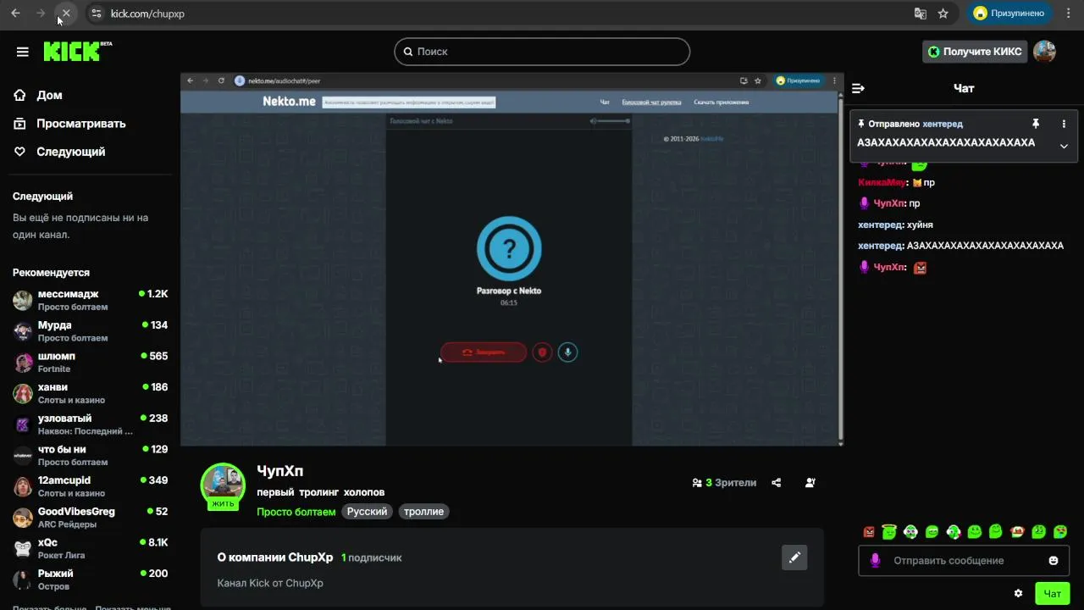The width and height of the screenshot is (1084, 610).
Task: Click the Зрители viewers count
Action: (x=724, y=483)
